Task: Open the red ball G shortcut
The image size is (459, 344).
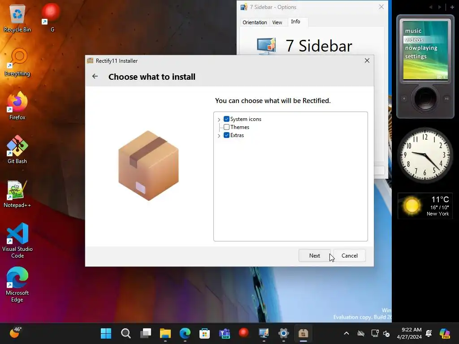Action: coord(51,17)
